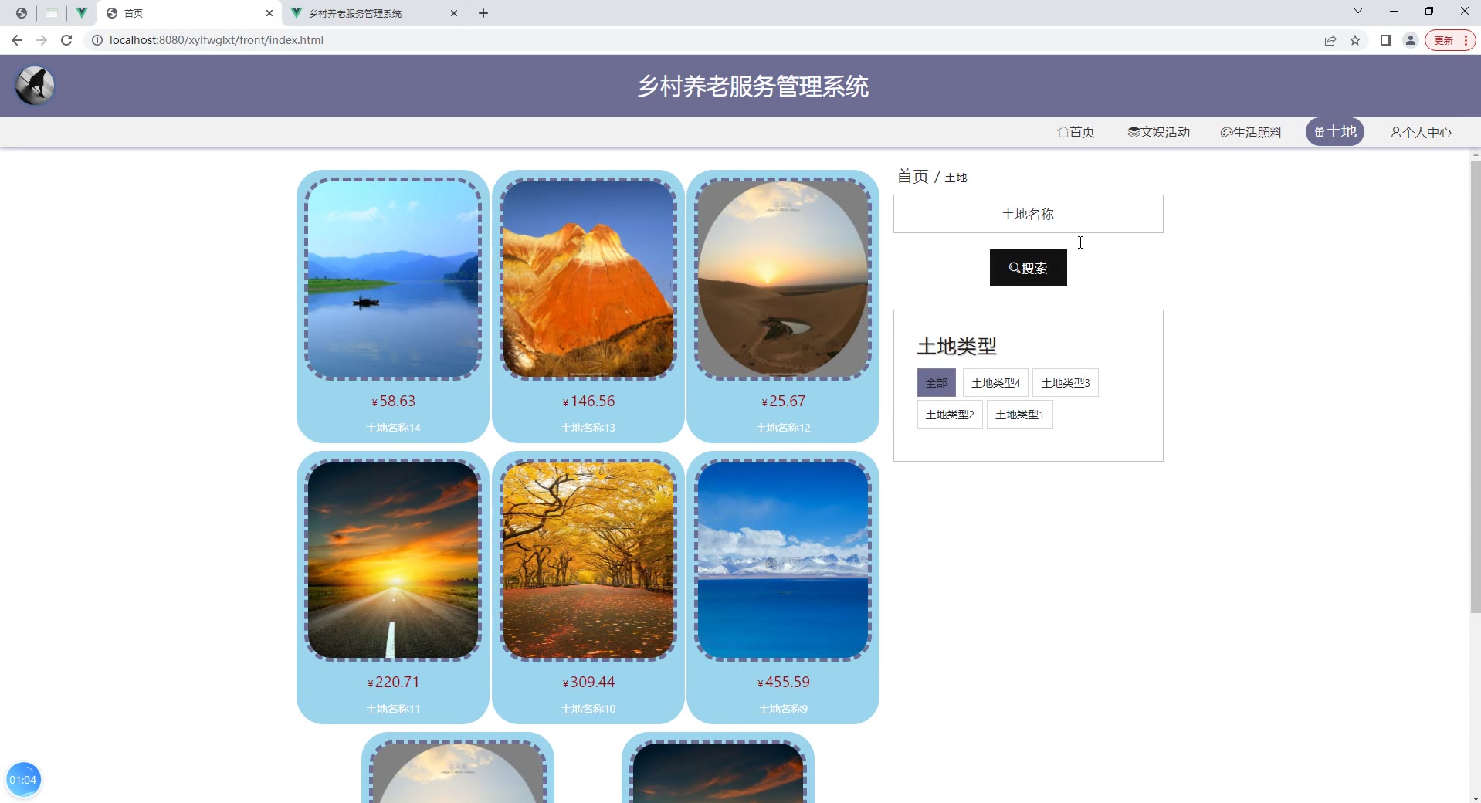
Task: Open the tab search dropdown chevron
Action: click(x=1358, y=11)
